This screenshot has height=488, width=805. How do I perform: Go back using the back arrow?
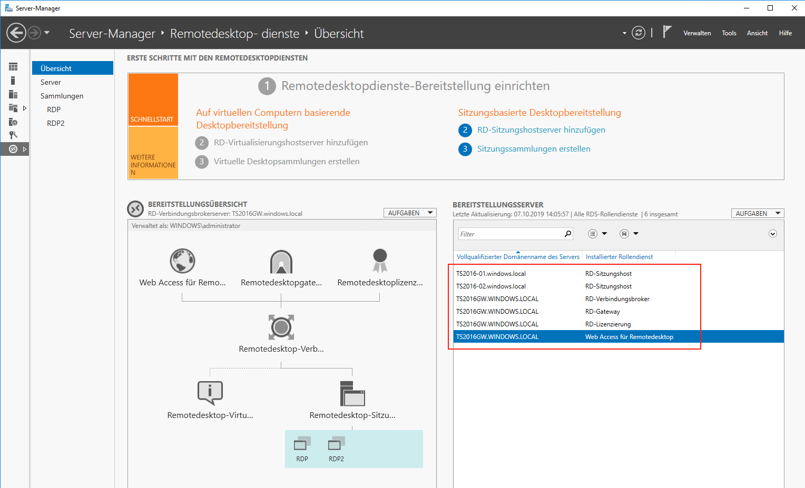pyautogui.click(x=16, y=33)
